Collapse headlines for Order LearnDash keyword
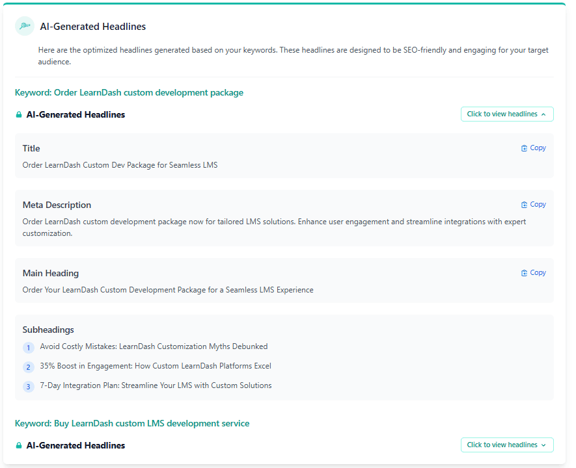 pyautogui.click(x=507, y=114)
